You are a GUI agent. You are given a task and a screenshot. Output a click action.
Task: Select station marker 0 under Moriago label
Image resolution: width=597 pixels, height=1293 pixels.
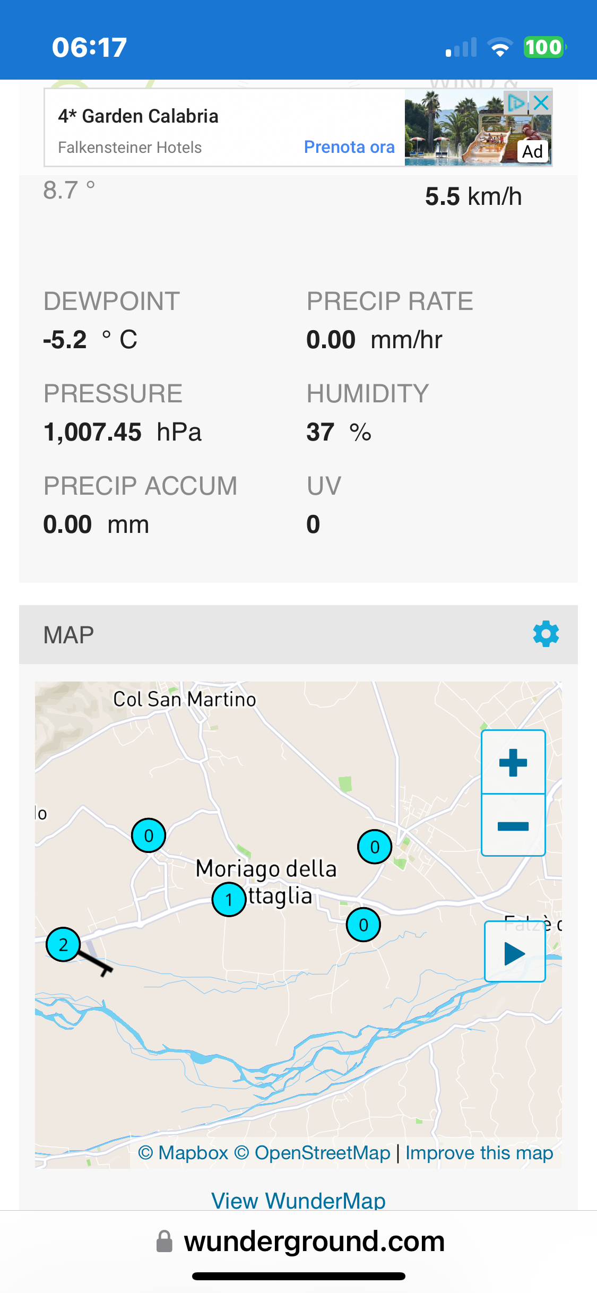coord(364,925)
